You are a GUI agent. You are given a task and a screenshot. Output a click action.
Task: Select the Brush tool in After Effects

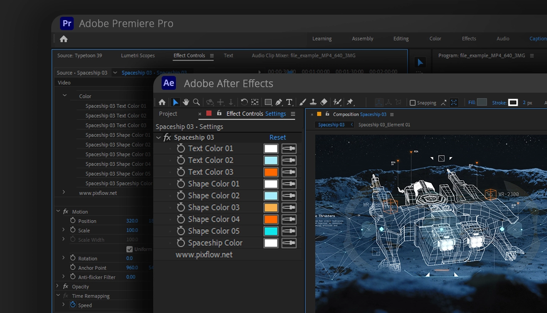(303, 102)
